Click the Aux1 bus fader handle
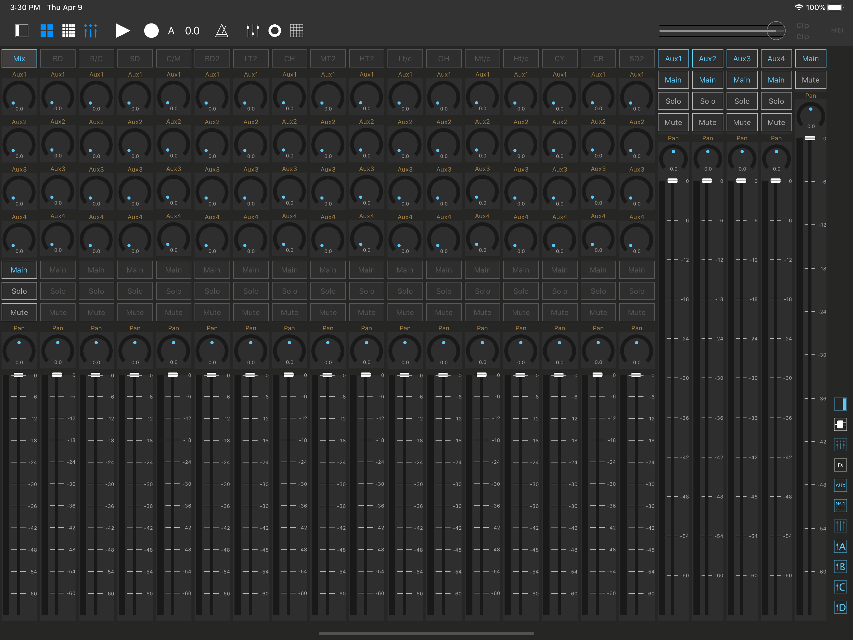Screen dimensions: 853x640 tap(673, 181)
